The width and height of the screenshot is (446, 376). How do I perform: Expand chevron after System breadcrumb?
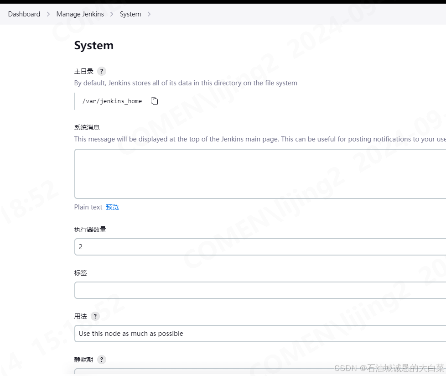click(149, 14)
